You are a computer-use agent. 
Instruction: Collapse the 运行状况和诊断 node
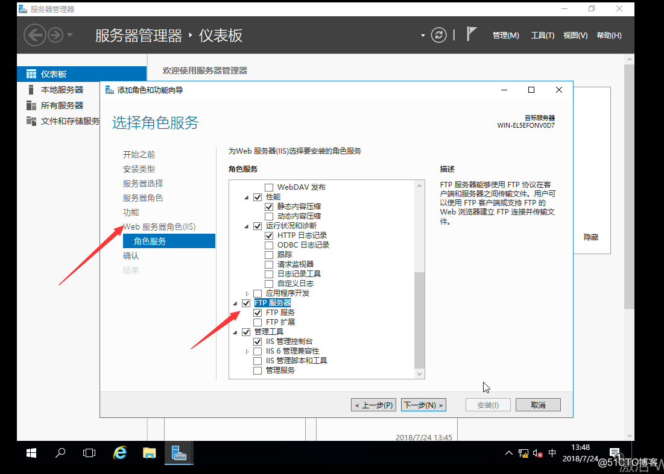(x=247, y=226)
